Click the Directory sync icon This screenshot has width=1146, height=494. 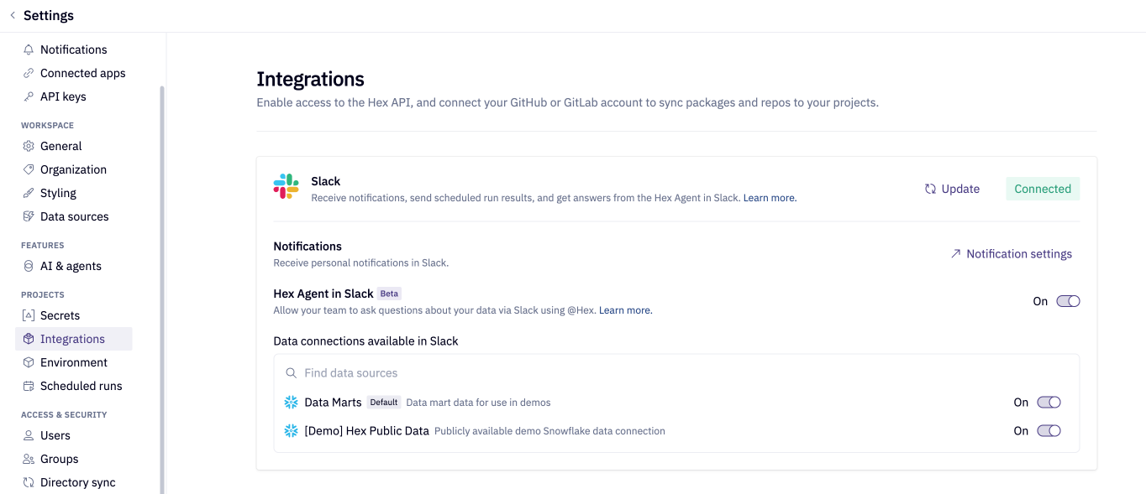click(x=28, y=482)
